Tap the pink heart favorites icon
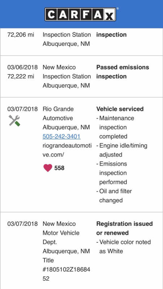163x289 pixels. [48, 168]
